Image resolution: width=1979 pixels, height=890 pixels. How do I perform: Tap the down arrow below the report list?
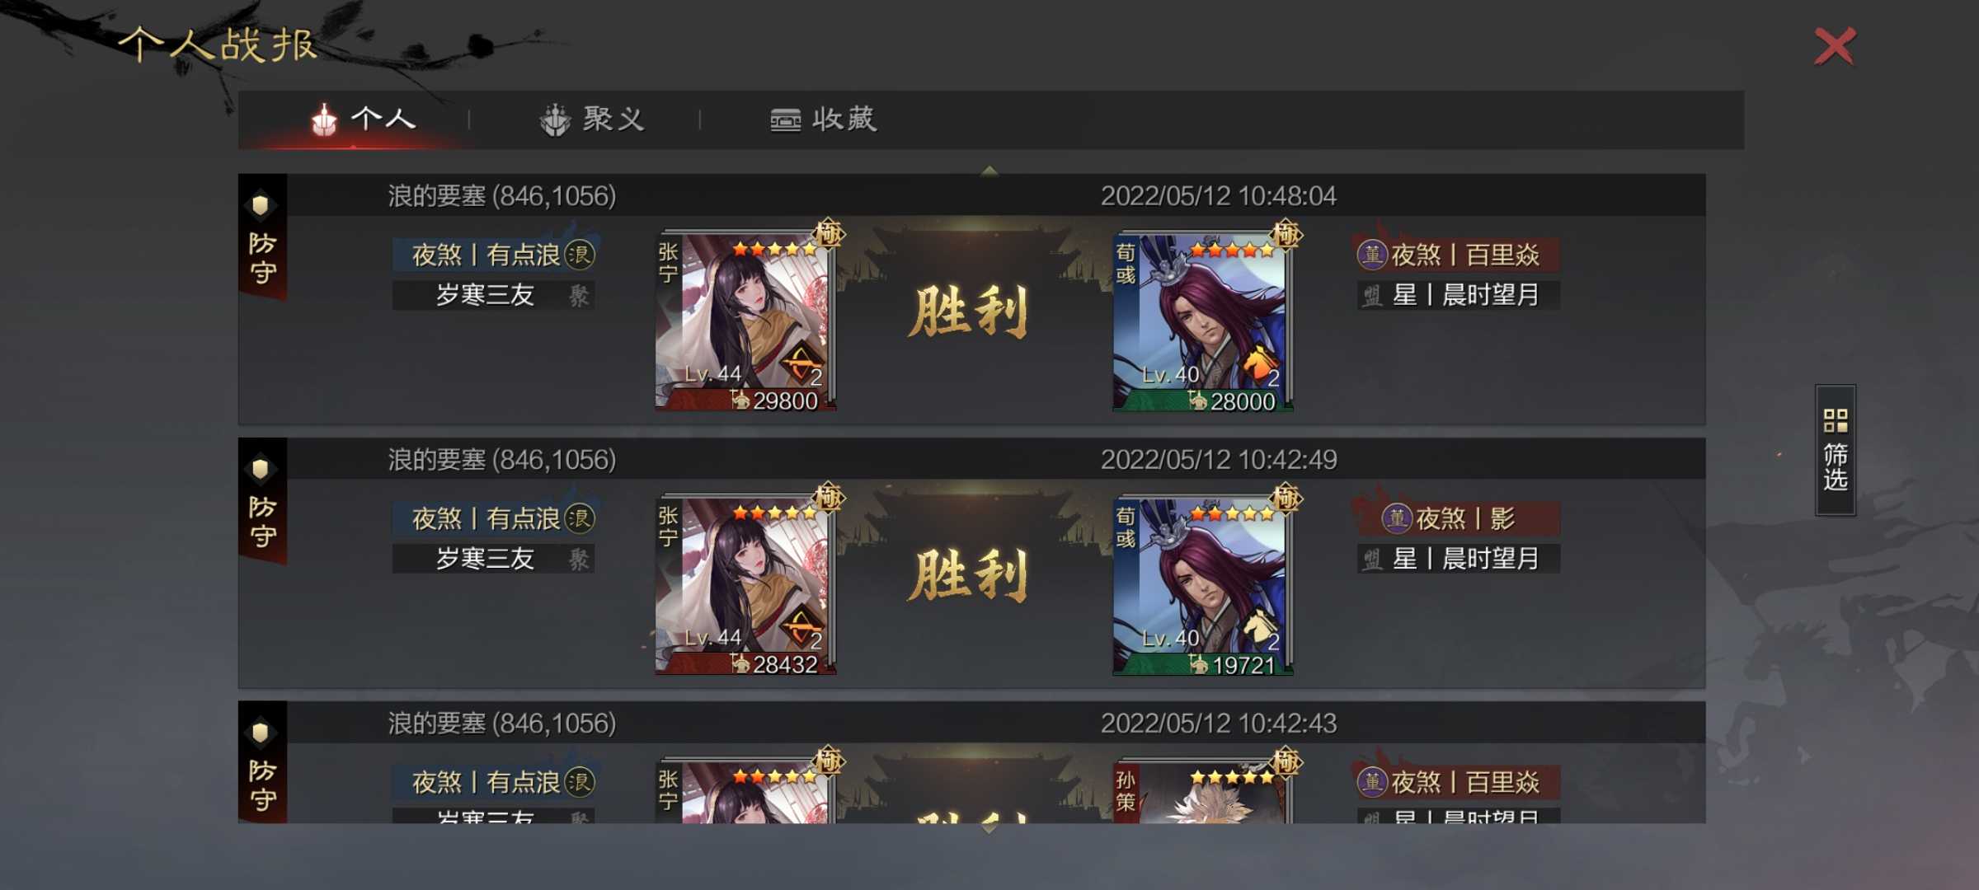(989, 828)
